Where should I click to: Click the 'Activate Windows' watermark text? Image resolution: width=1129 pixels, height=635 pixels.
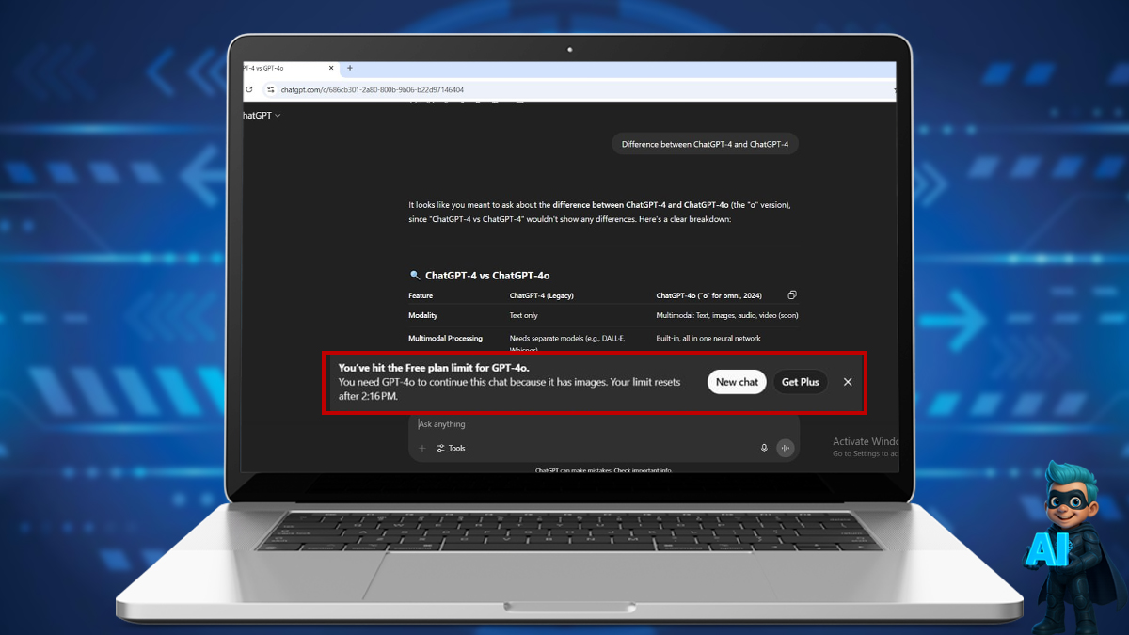point(866,442)
